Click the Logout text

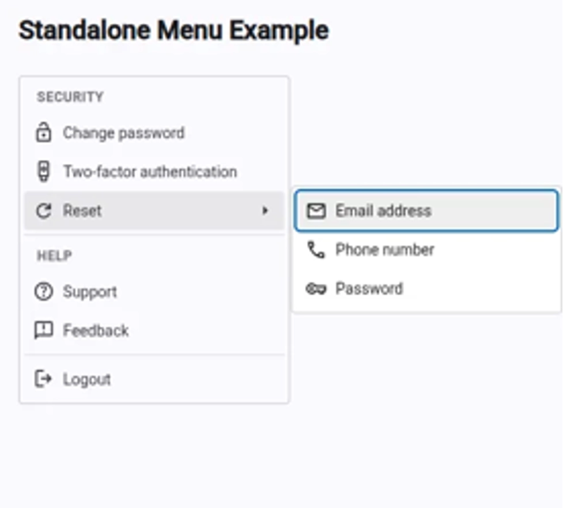tap(87, 379)
